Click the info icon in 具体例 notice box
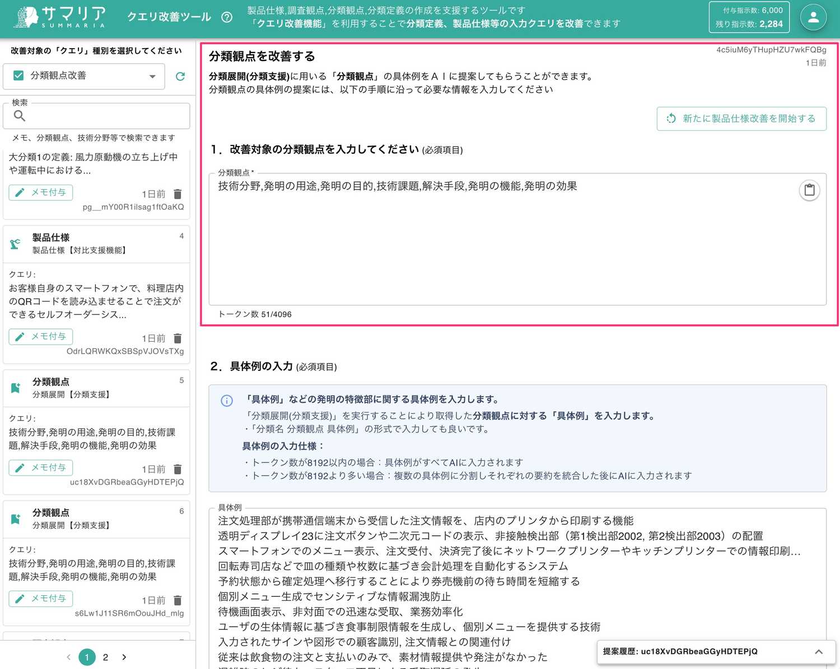Viewport: 840px width, 669px height. tap(227, 401)
